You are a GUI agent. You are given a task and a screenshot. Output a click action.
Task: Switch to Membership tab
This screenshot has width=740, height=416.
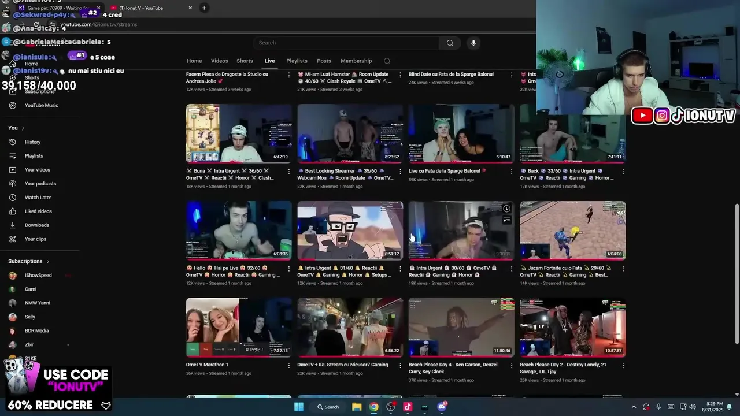tap(356, 61)
